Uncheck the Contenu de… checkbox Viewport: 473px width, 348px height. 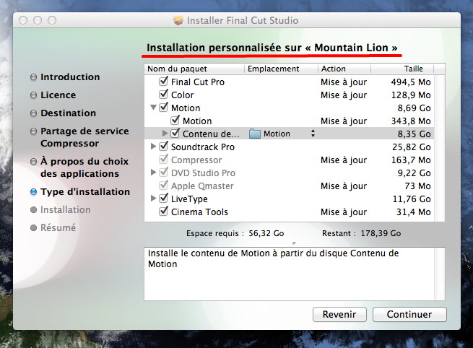175,134
